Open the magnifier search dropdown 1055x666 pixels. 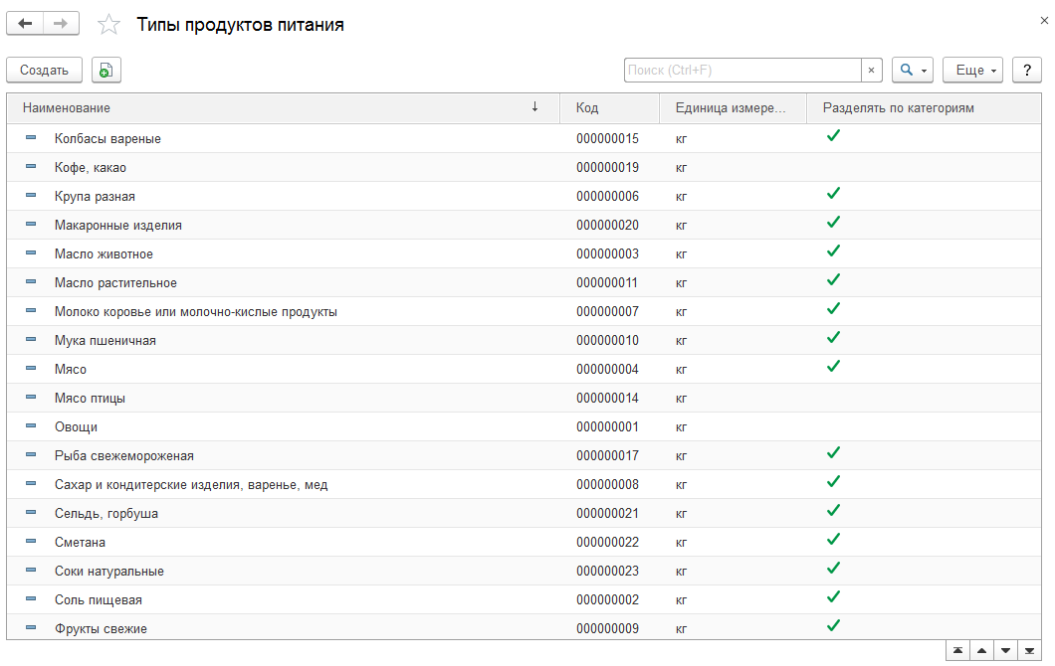913,70
